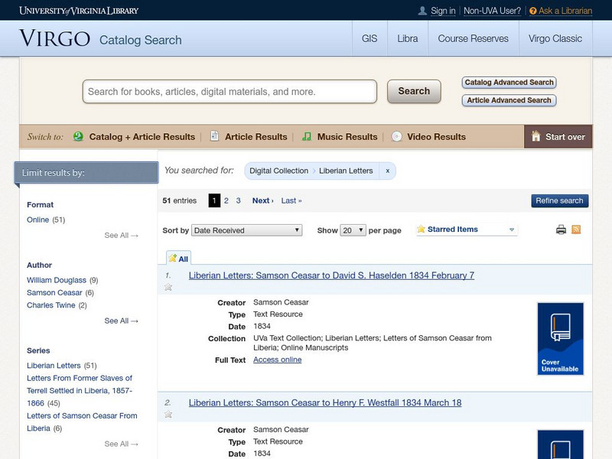Star the first Samson Ceasar result
This screenshot has height=459, width=612.
click(x=168, y=288)
